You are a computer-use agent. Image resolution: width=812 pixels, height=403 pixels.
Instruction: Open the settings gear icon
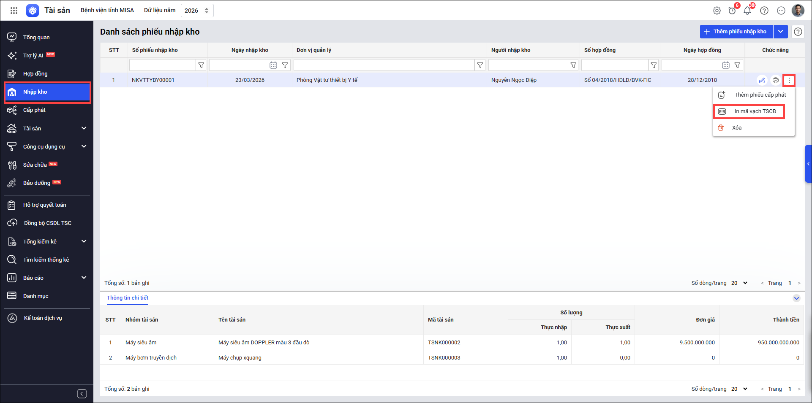(717, 11)
